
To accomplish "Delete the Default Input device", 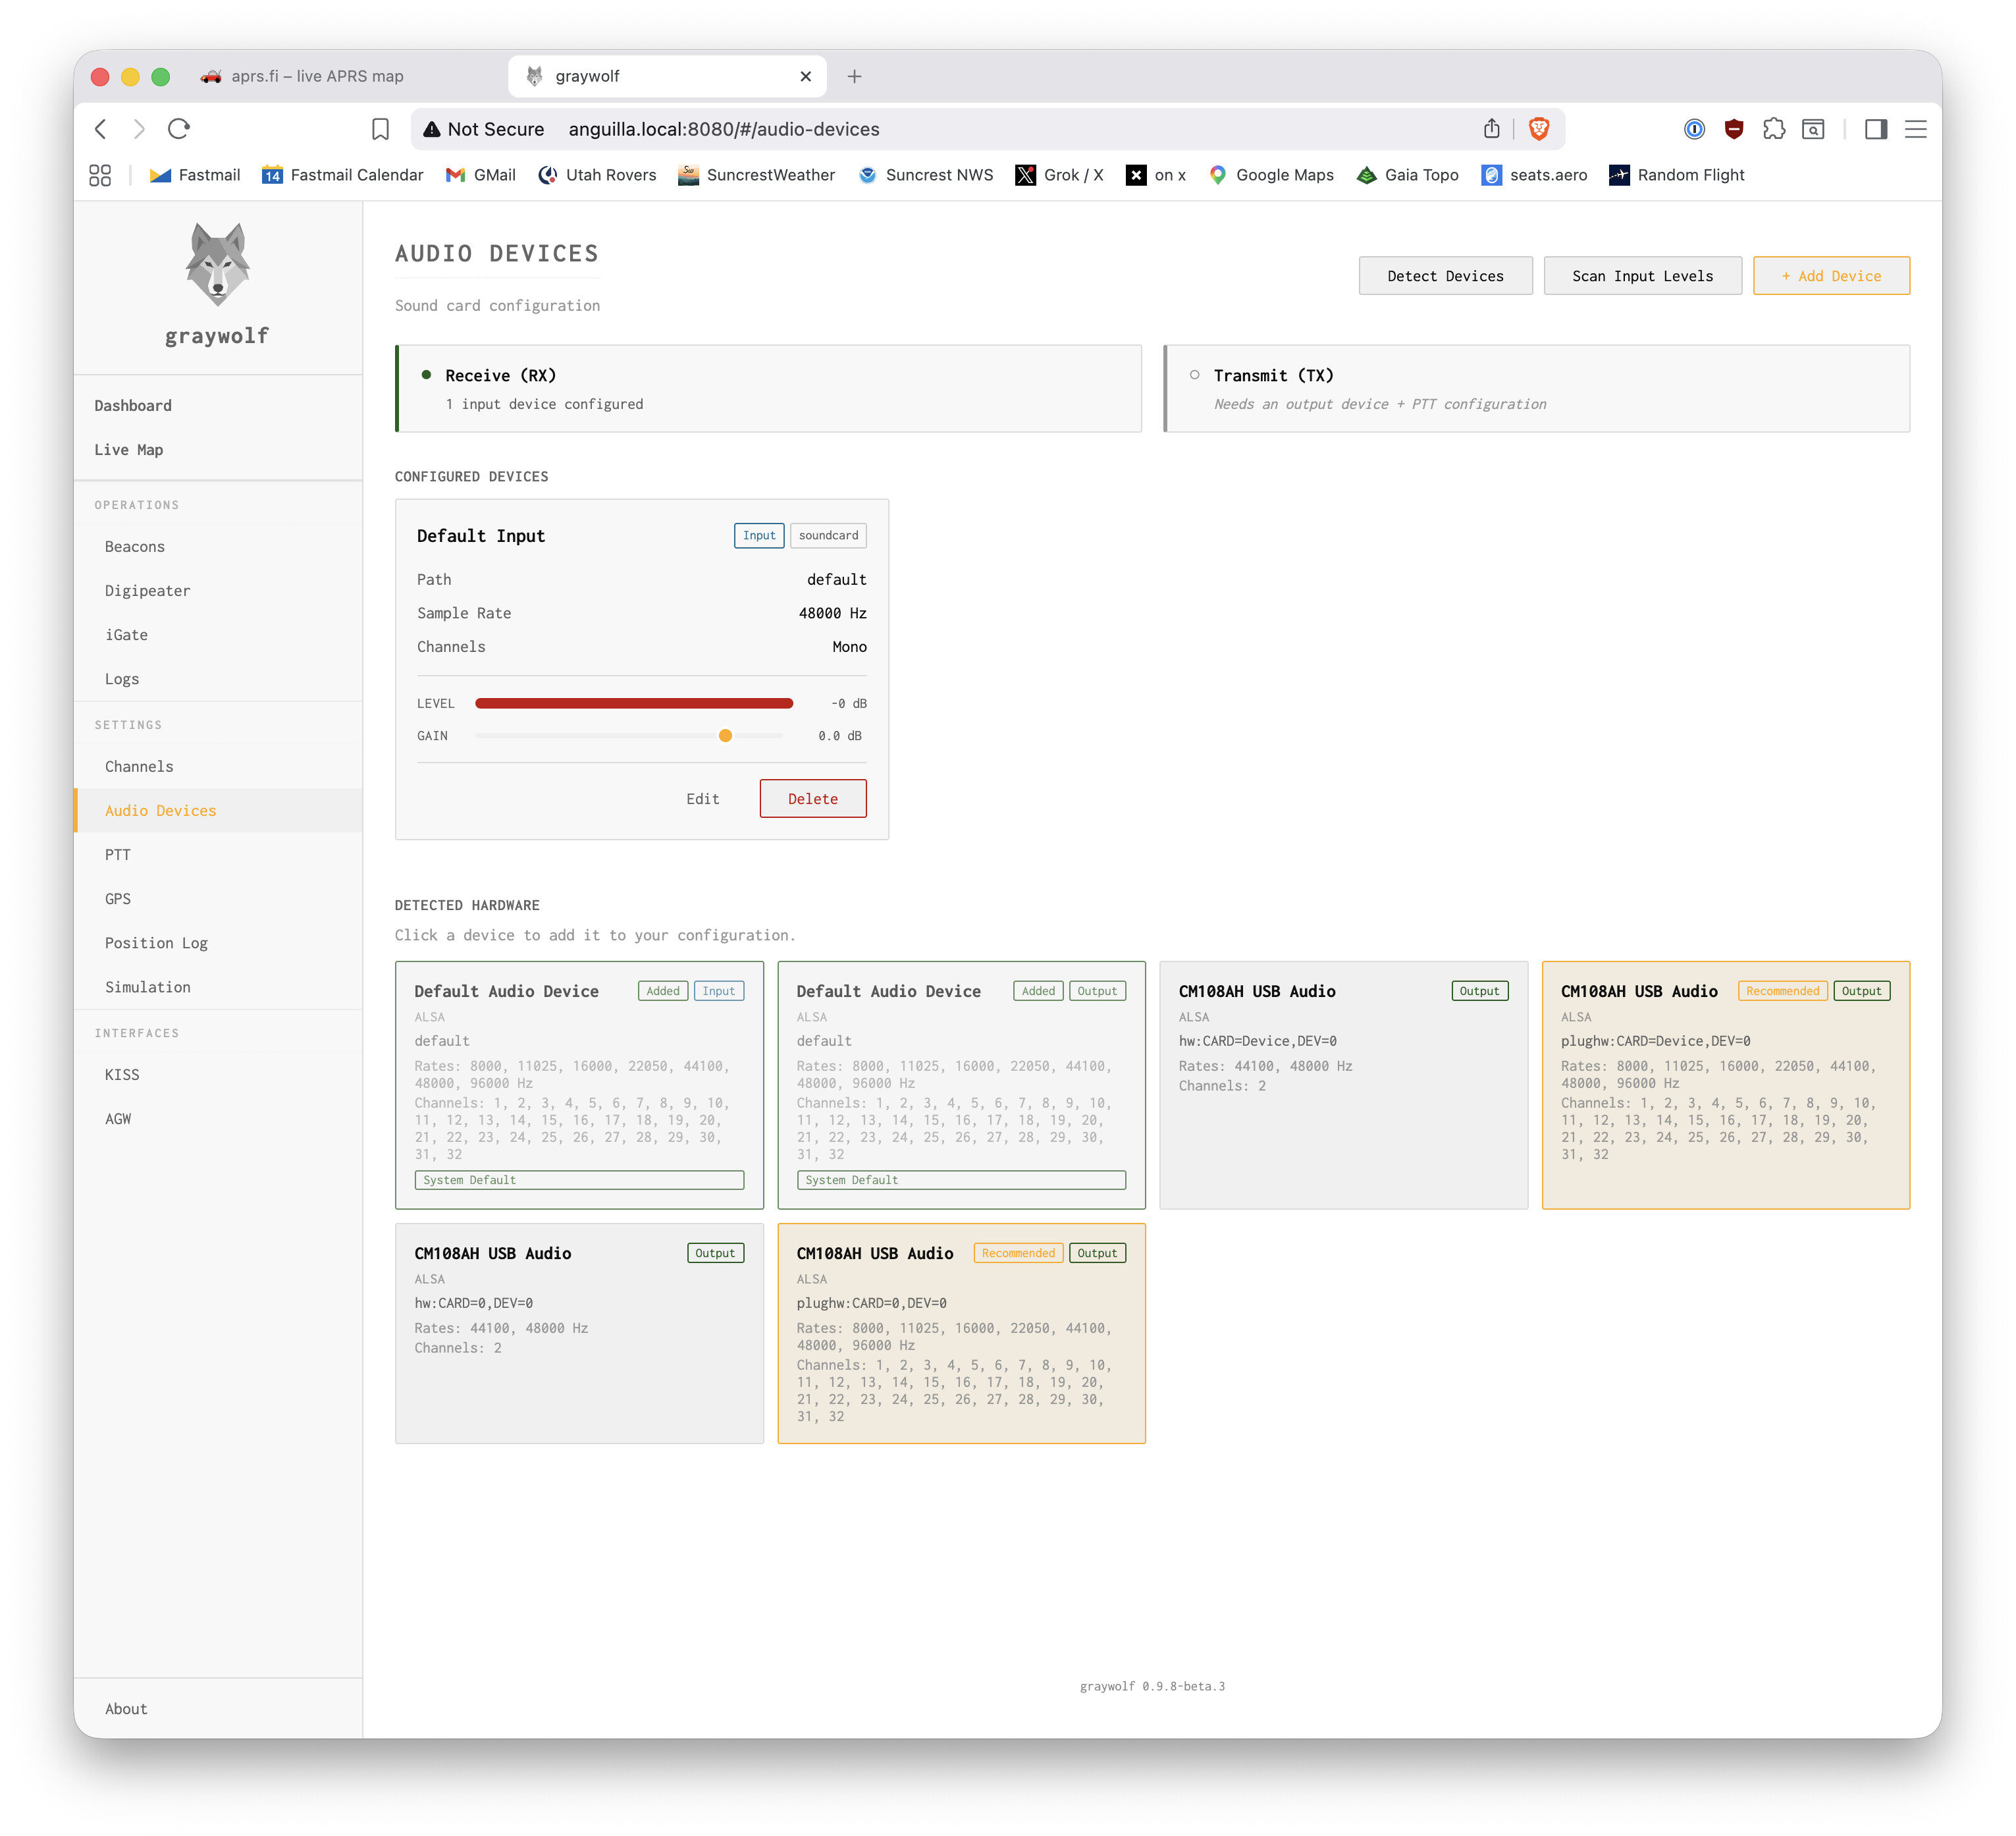I will point(812,799).
